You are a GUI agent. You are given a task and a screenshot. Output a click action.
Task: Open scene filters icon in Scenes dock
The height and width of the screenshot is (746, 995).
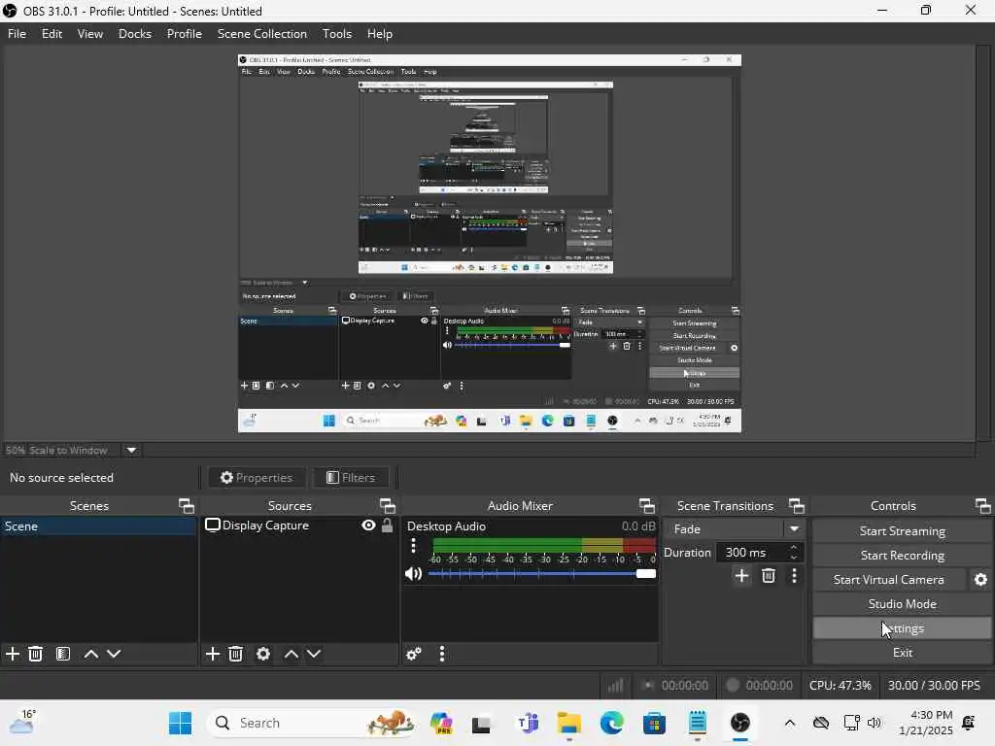[x=63, y=654]
